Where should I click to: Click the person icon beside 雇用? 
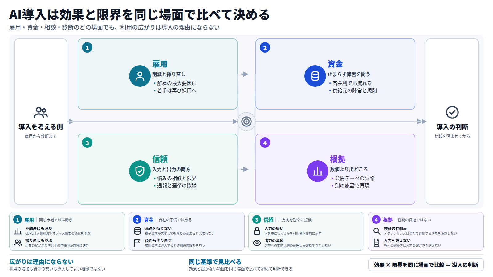[x=140, y=76]
